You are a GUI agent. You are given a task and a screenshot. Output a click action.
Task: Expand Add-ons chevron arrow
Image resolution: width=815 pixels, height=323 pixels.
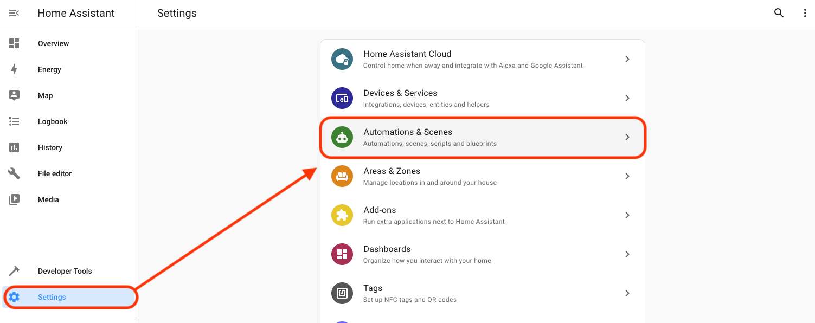627,215
